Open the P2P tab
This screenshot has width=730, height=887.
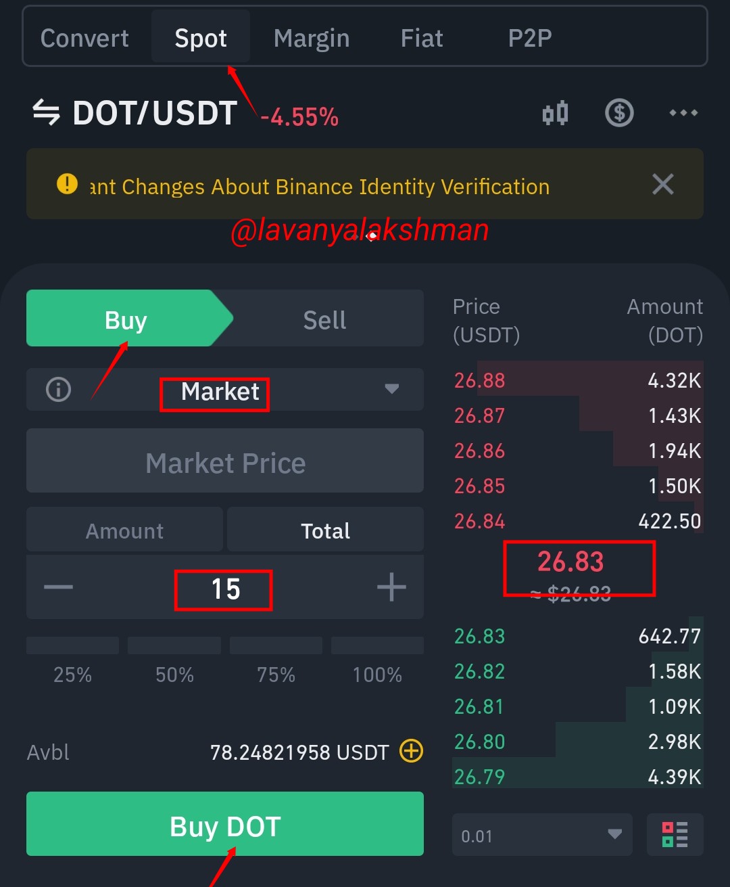pos(530,38)
